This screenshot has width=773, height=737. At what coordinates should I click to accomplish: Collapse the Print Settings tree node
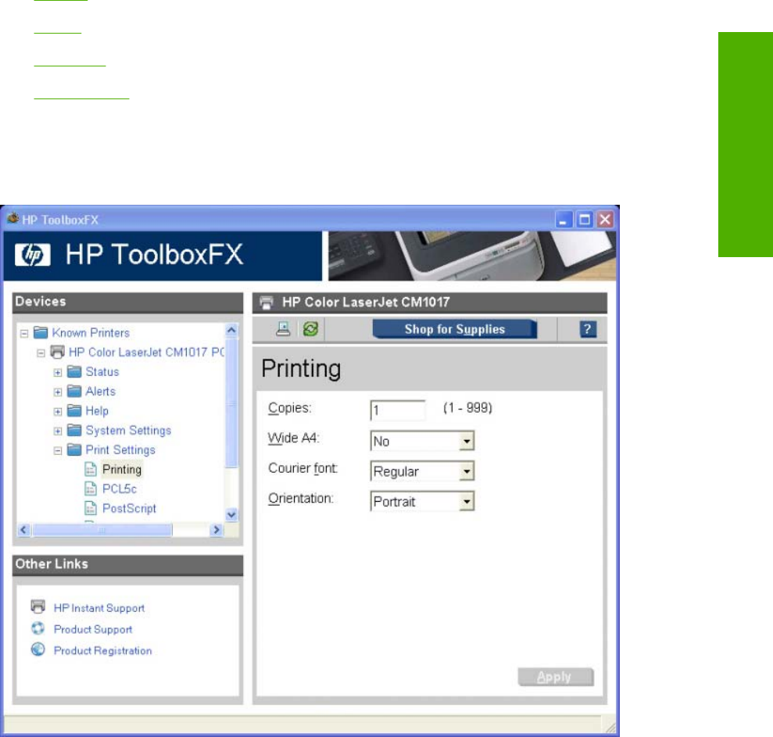pyautogui.click(x=58, y=451)
